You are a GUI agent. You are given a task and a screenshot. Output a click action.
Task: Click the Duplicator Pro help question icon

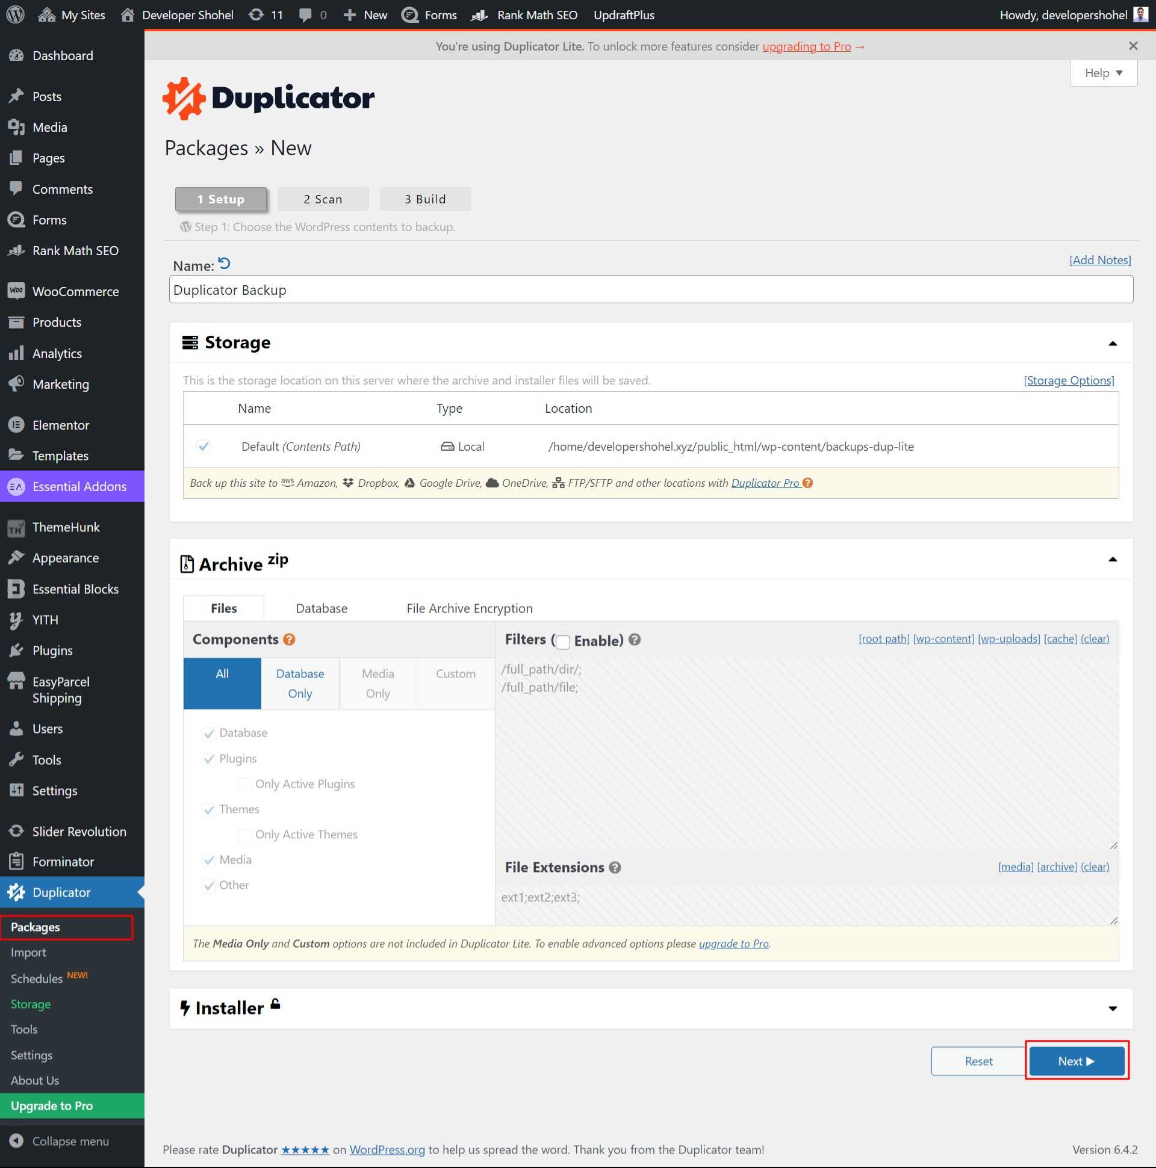(807, 483)
